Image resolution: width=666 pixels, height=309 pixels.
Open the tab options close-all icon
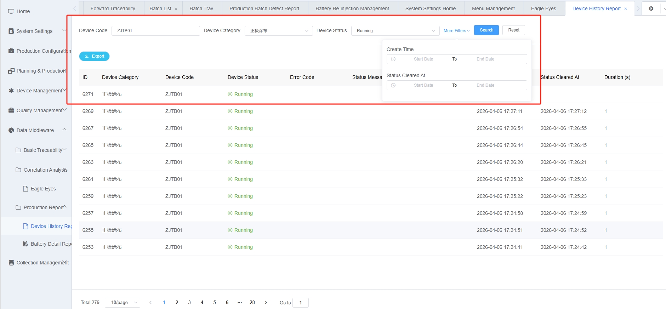pyautogui.click(x=651, y=8)
